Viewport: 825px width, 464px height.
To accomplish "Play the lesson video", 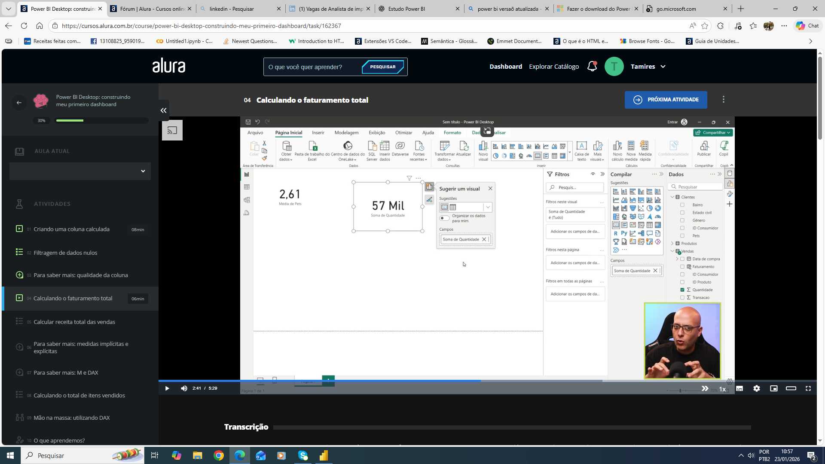I will coord(167,388).
